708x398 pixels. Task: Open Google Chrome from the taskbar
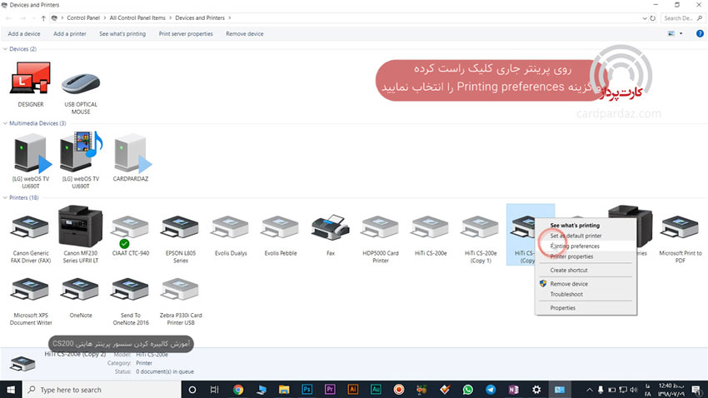pyautogui.click(x=238, y=390)
